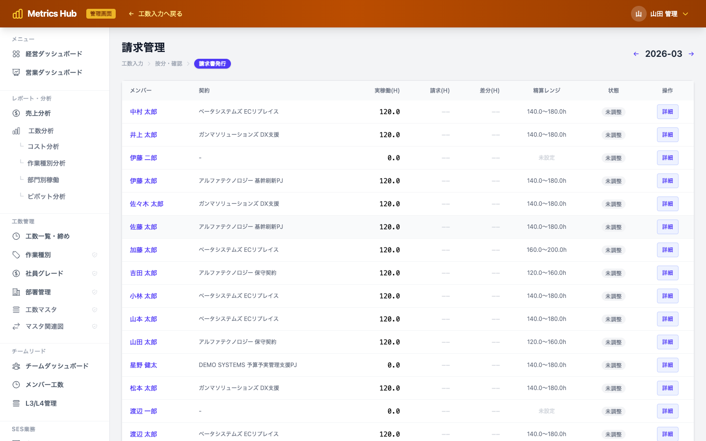Click 精算レンジ column header
The width and height of the screenshot is (706, 441).
pyautogui.click(x=547, y=91)
